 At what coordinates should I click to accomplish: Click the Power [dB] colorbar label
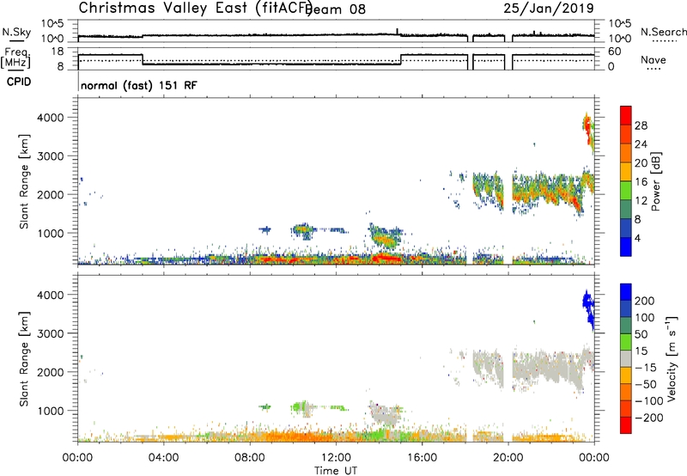[655, 181]
